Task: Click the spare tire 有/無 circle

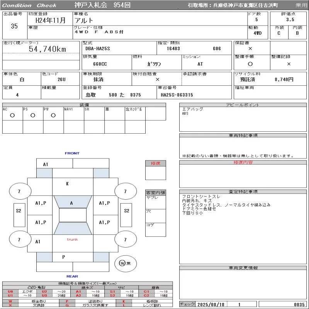Action: [x=126, y=263]
